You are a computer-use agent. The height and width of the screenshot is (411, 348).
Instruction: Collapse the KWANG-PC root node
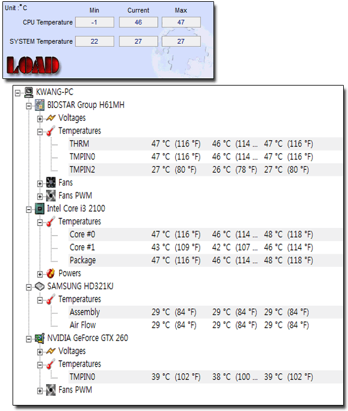(x=17, y=93)
